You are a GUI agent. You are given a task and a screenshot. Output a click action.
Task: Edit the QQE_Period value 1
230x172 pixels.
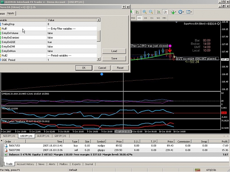pyautogui.click(x=72, y=60)
